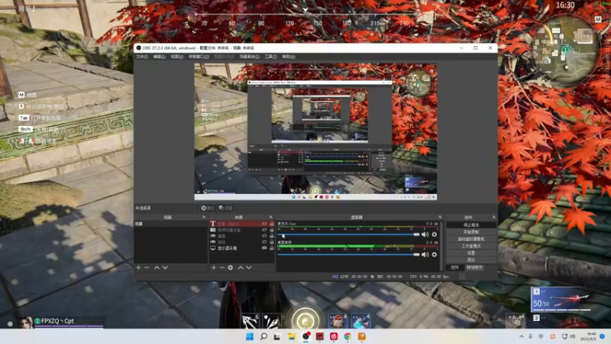Move the selected source down
This screenshot has height=344, width=611.
[249, 268]
